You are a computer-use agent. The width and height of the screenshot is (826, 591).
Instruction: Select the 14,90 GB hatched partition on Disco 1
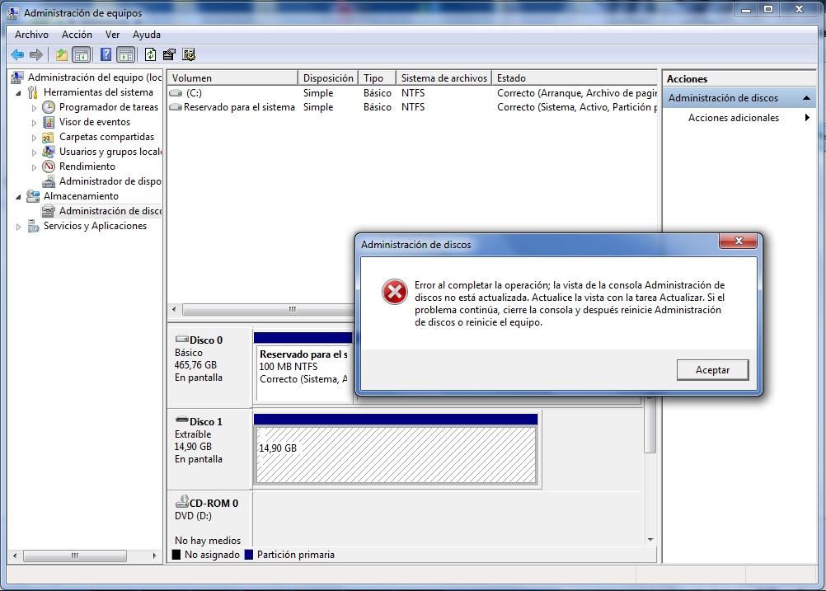point(396,454)
